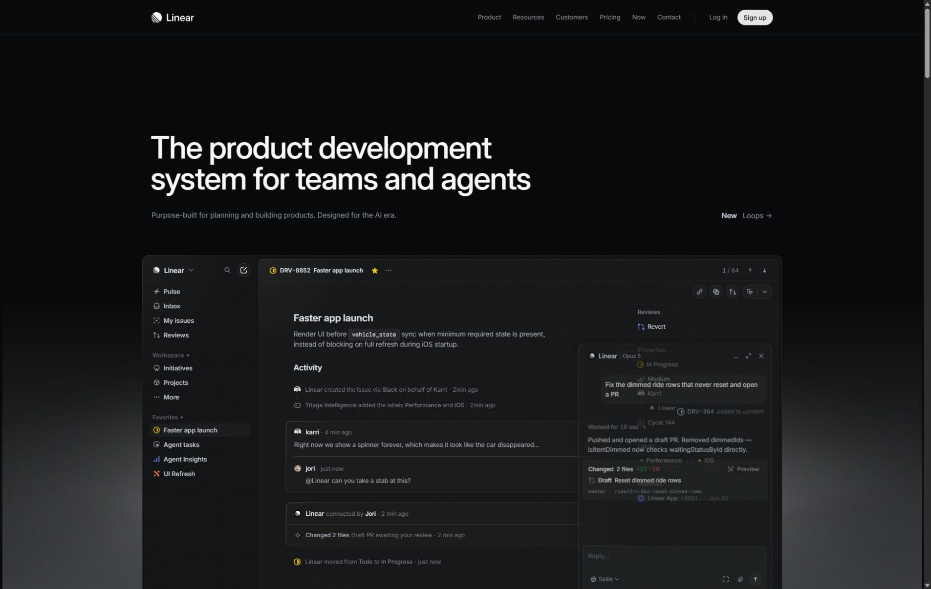
Task: Open the Resources menu in the header
Action: coord(528,18)
